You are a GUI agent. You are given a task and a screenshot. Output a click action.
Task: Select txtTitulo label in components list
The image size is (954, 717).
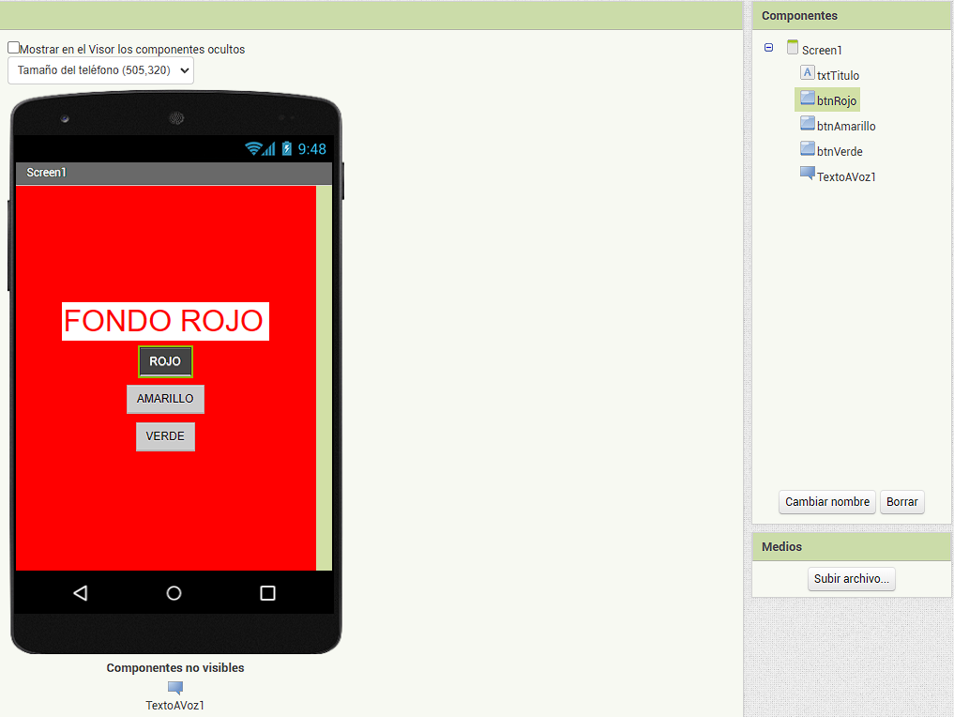click(838, 75)
